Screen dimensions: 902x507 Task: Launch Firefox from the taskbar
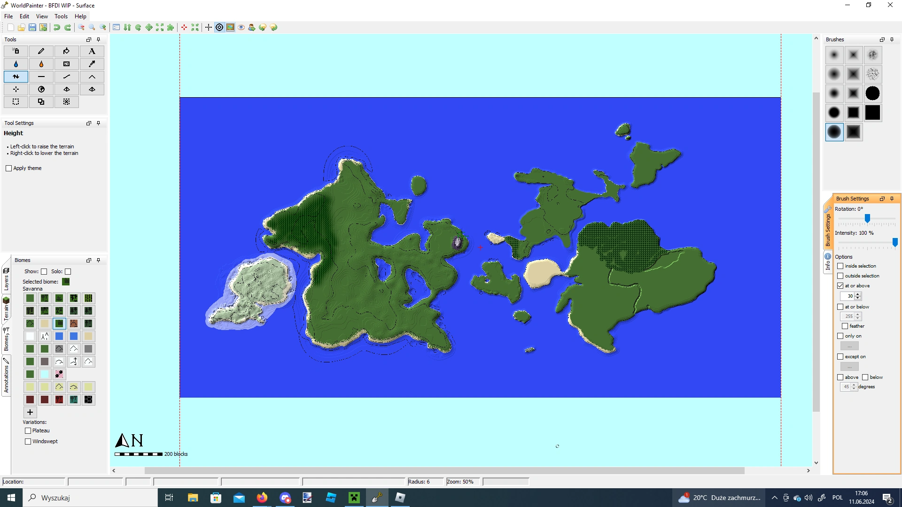point(262,498)
